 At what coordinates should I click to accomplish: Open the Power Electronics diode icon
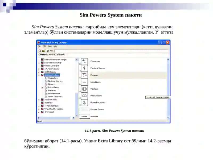[84, 103]
